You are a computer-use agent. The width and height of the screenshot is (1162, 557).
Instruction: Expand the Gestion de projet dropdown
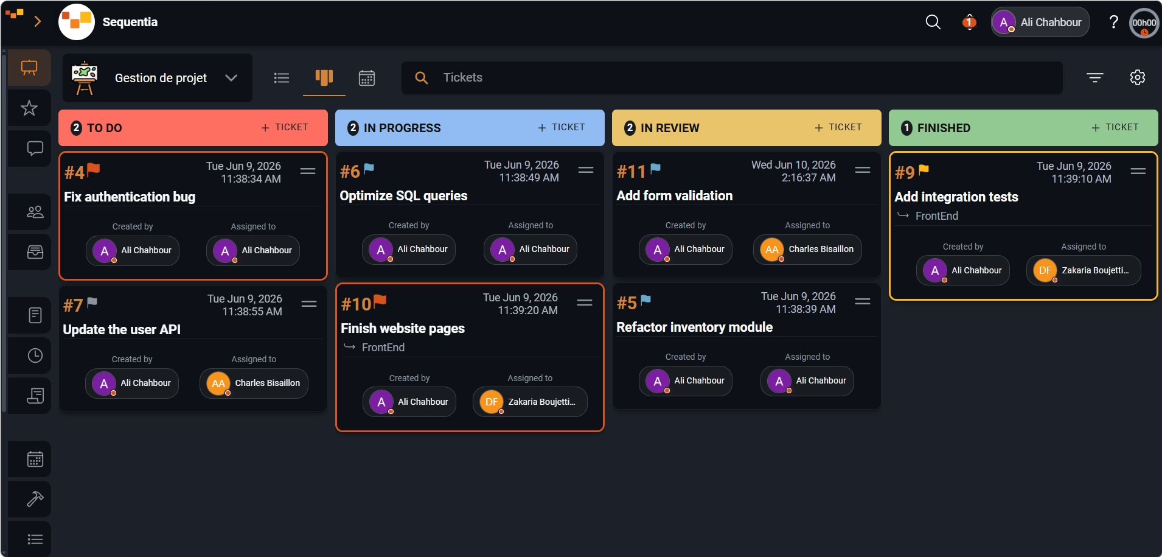158,78
